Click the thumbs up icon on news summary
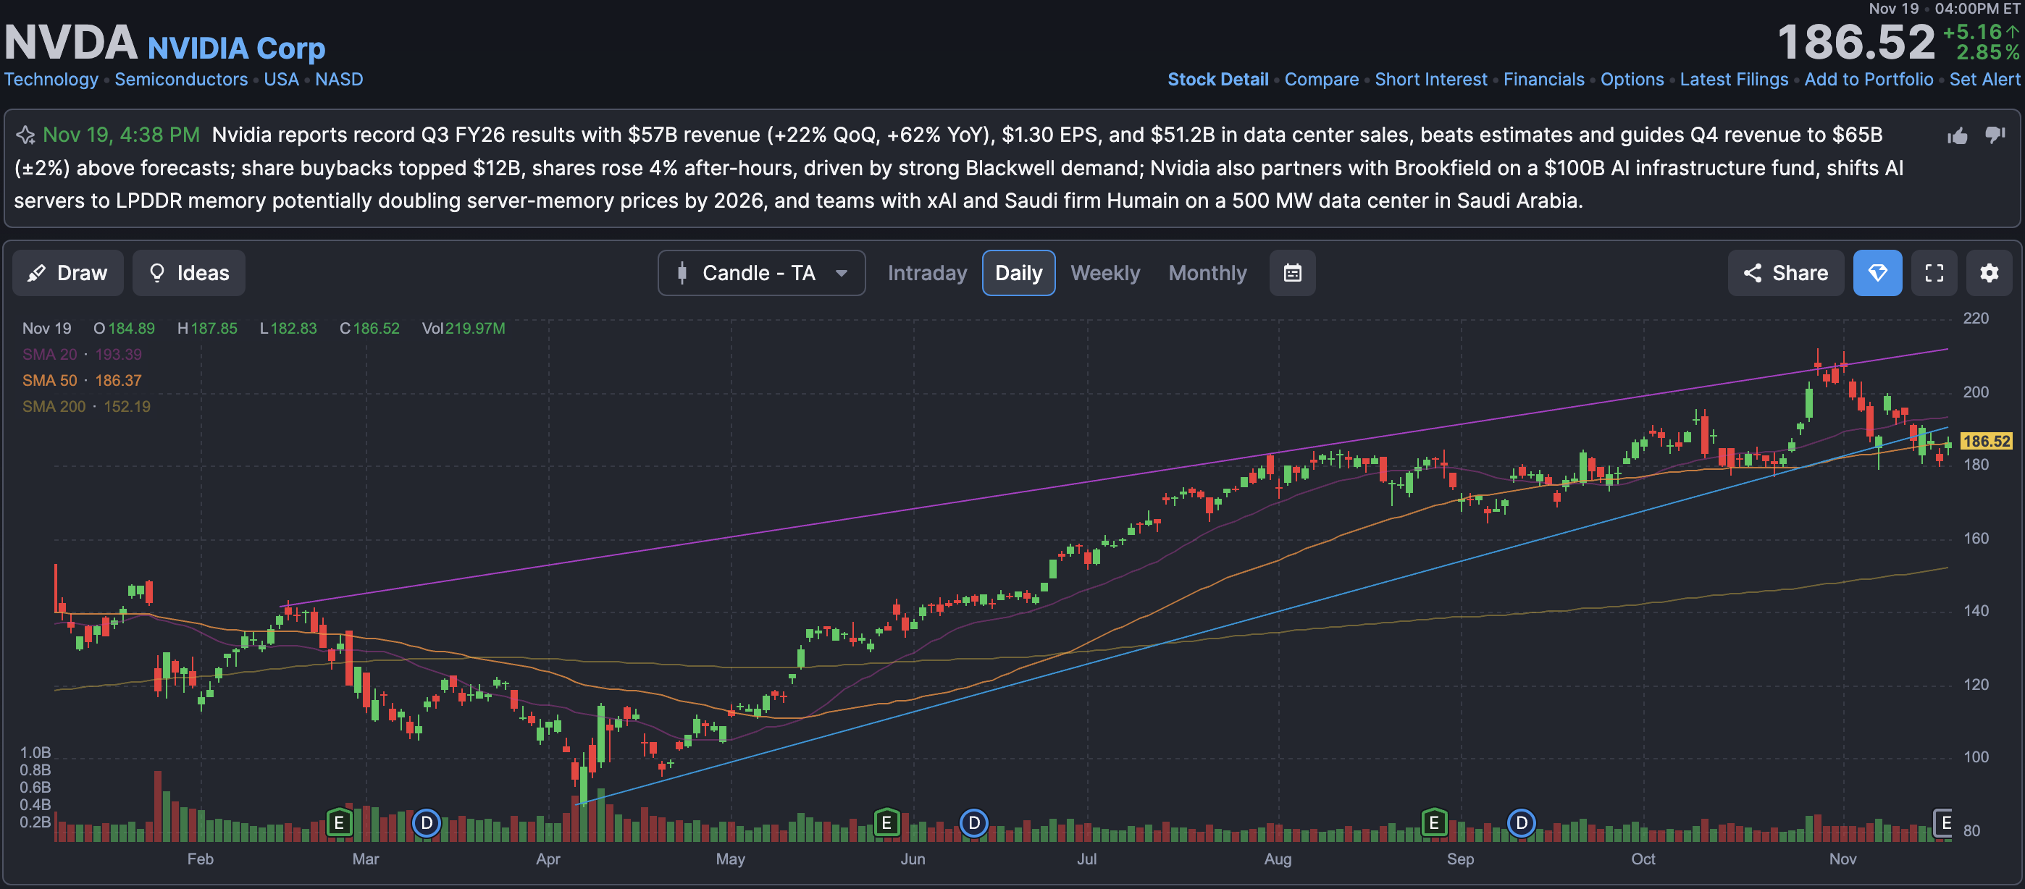 1958,136
